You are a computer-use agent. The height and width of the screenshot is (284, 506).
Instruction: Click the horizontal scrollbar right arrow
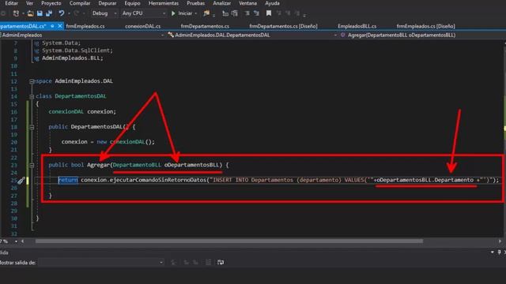[500, 241]
